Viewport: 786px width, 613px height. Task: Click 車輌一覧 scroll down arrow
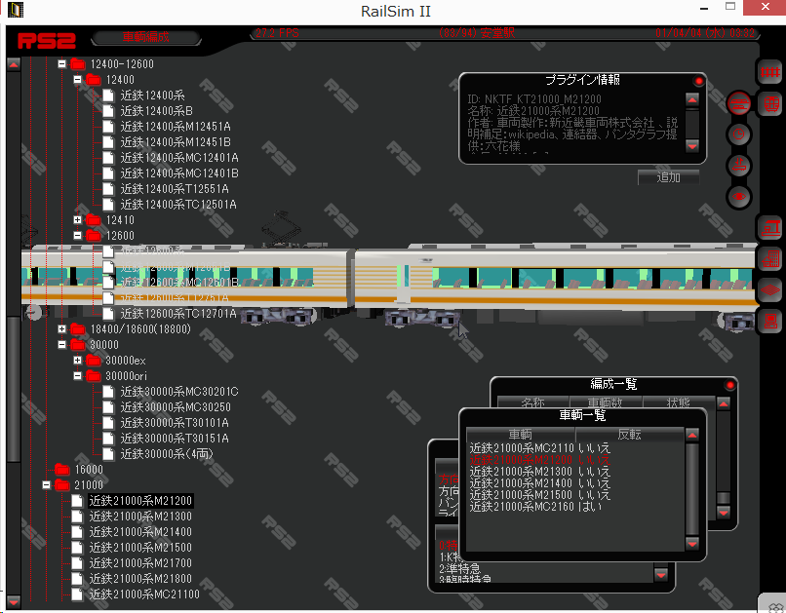(691, 544)
